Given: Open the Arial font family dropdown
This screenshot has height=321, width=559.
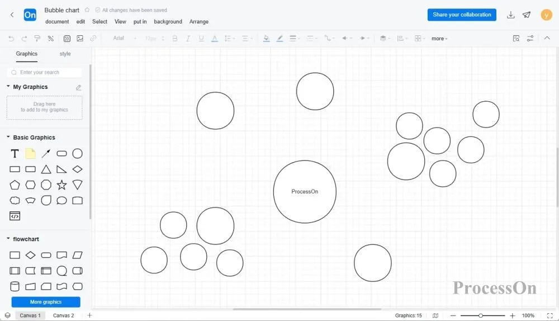Looking at the screenshot, I should (x=125, y=38).
